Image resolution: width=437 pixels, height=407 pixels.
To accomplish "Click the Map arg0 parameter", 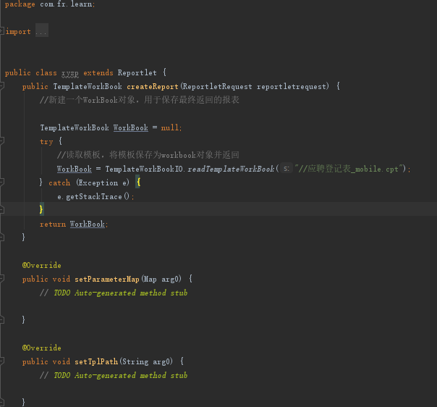I will (x=161, y=279).
